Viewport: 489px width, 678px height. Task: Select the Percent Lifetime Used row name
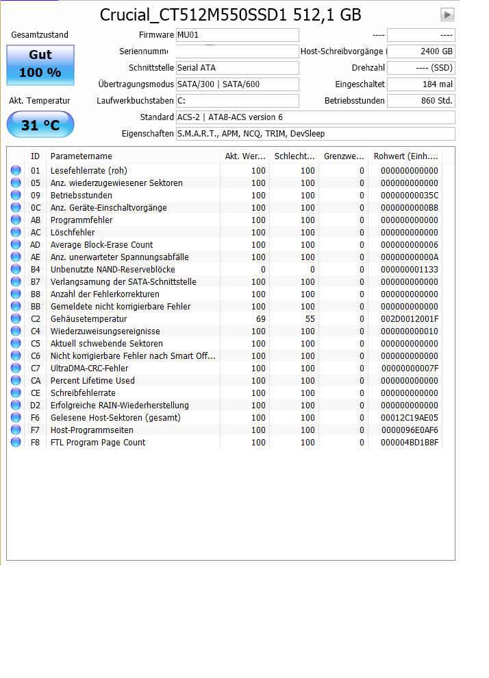point(92,380)
